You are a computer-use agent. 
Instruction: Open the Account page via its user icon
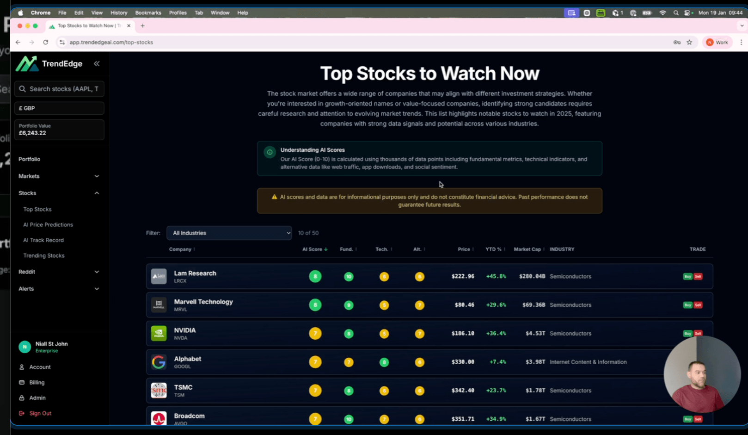click(x=22, y=367)
